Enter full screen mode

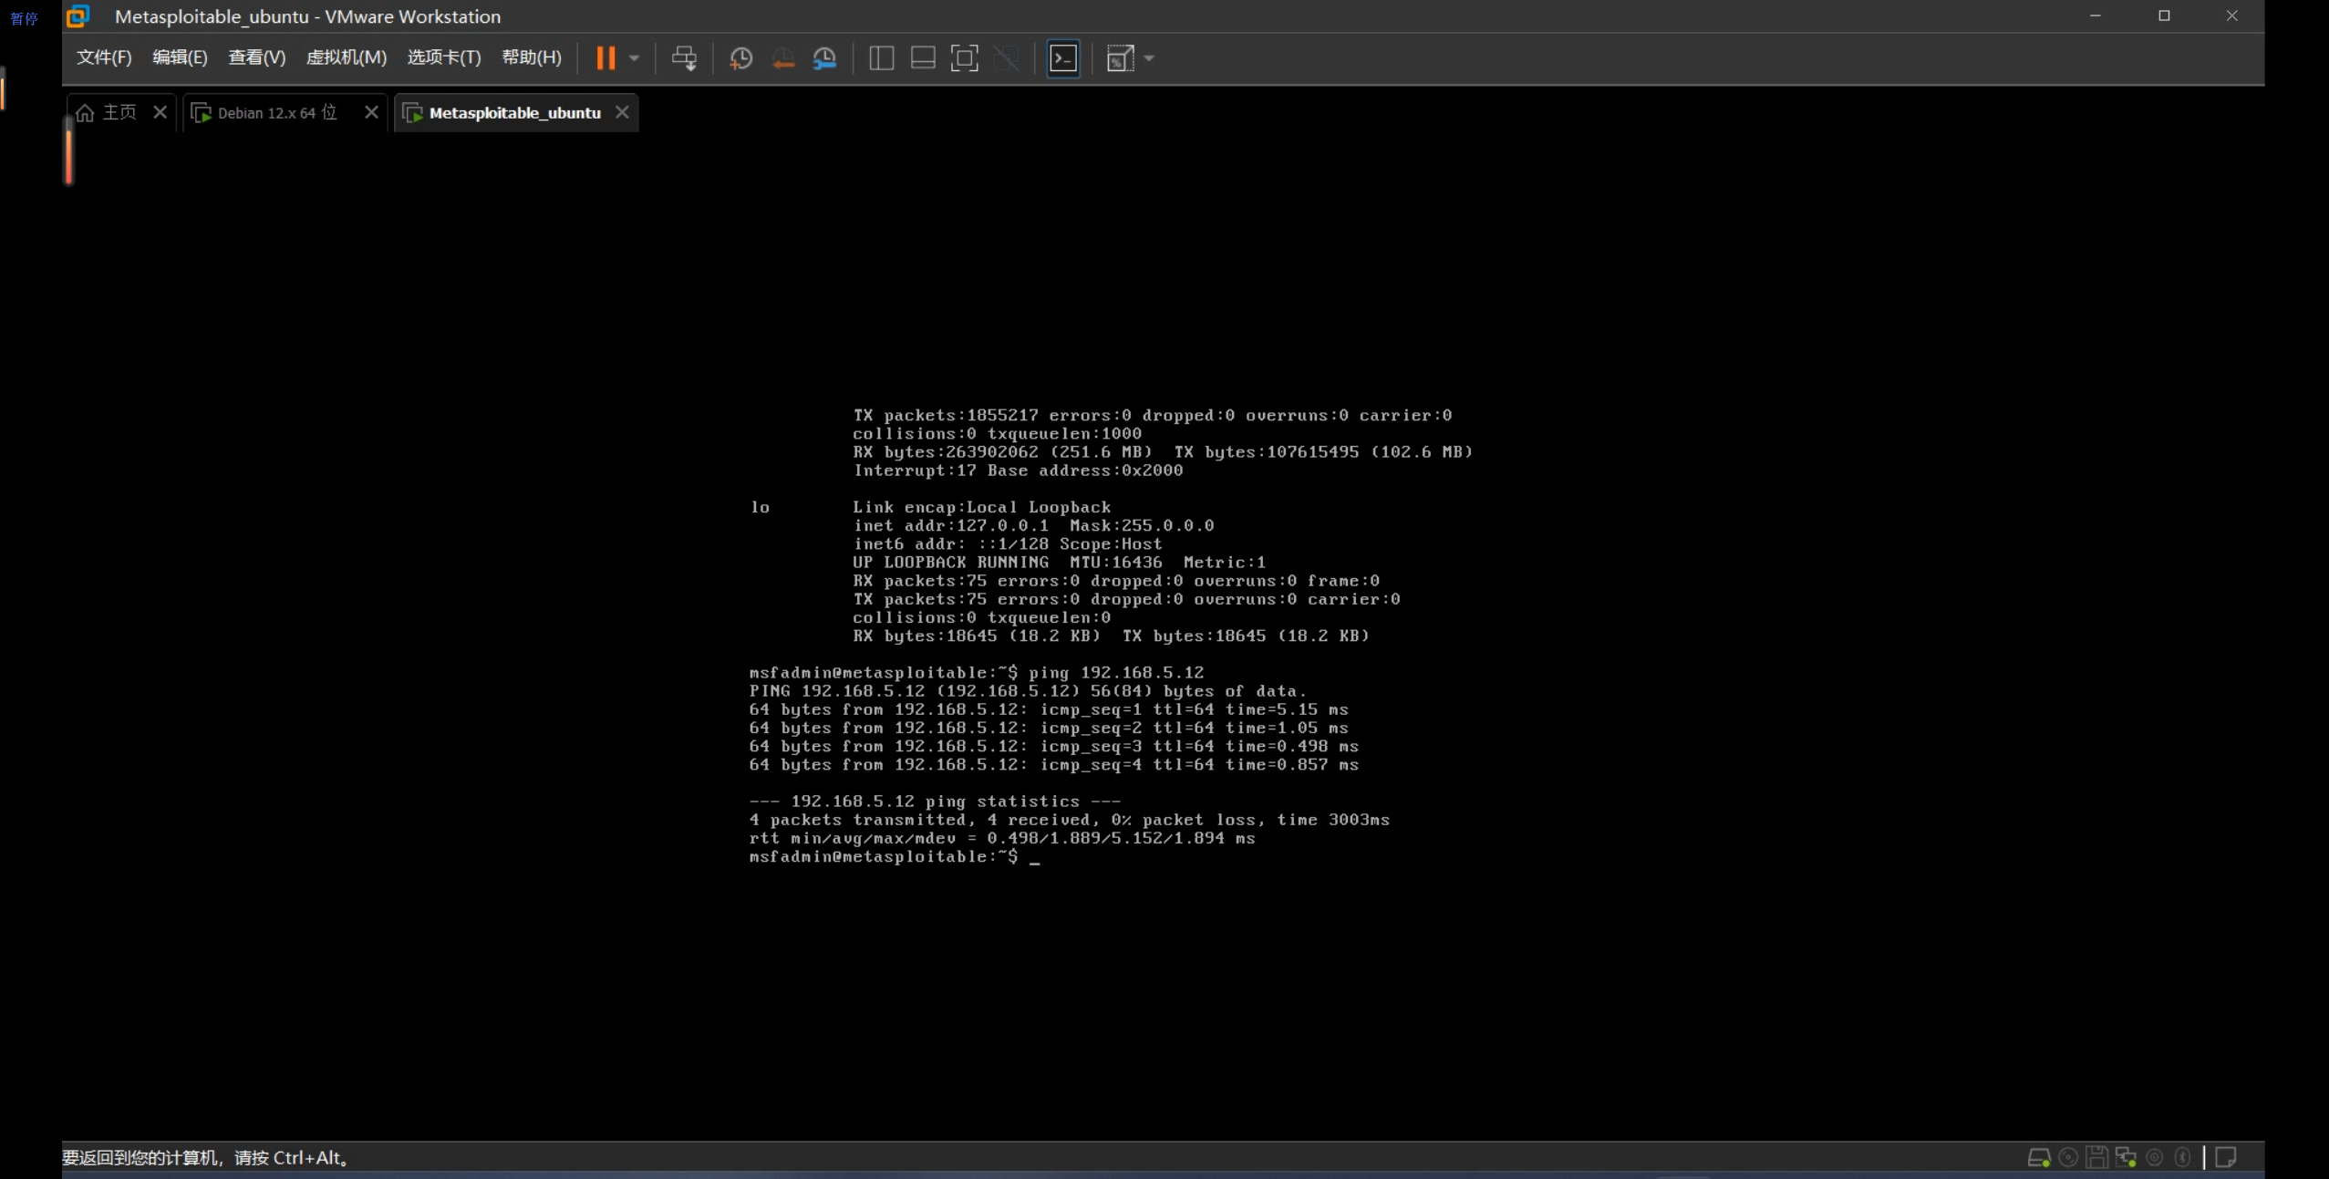click(x=964, y=58)
